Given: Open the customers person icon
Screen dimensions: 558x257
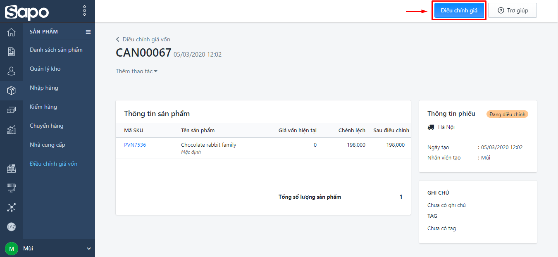Looking at the screenshot, I should [x=12, y=71].
